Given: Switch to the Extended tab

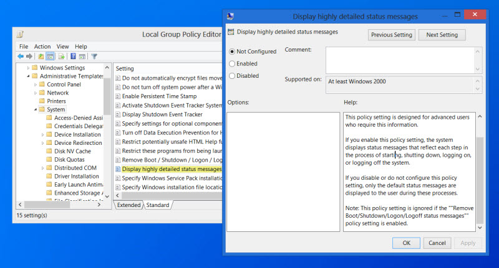Looking at the screenshot, I should (128, 205).
